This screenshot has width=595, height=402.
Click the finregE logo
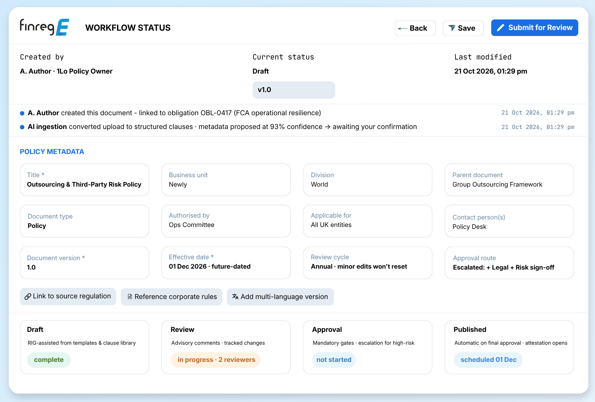[44, 27]
